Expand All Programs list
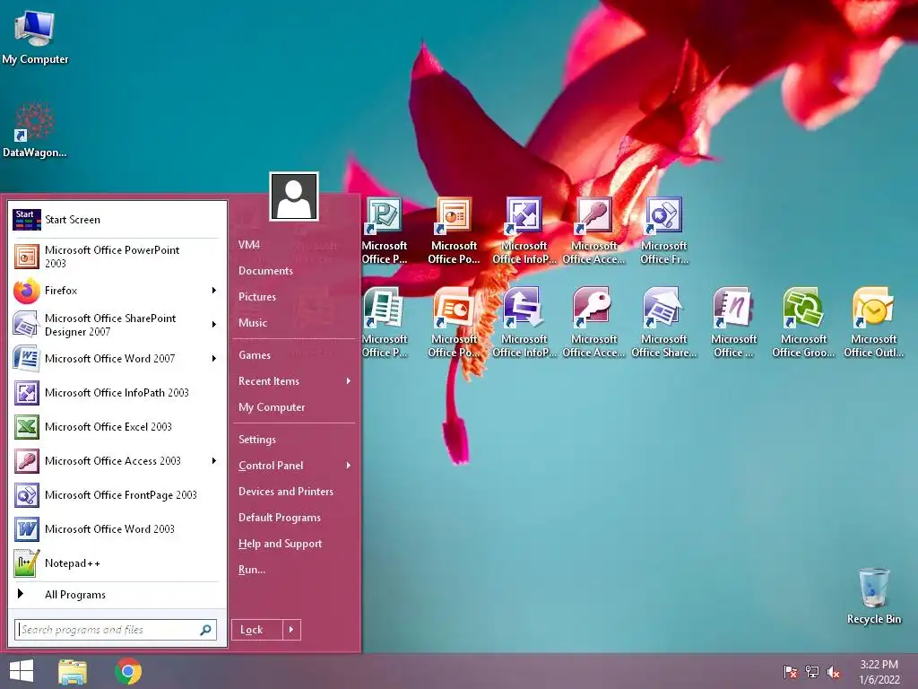918x689 pixels. click(x=117, y=595)
